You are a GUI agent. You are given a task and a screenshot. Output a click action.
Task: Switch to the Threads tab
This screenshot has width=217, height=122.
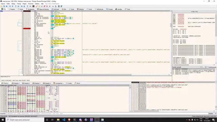(109, 9)
